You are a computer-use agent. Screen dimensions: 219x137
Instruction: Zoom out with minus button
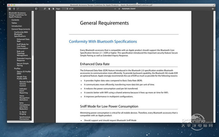pos(115,9)
